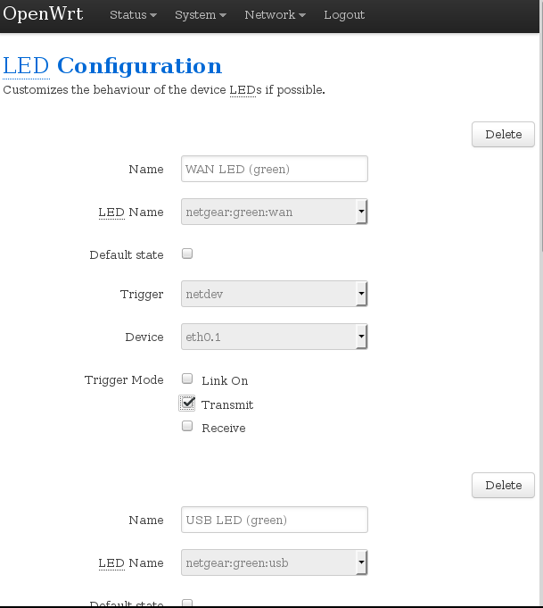This screenshot has width=543, height=608.
Task: Click the LED Configuration heading
Action: tap(112, 66)
